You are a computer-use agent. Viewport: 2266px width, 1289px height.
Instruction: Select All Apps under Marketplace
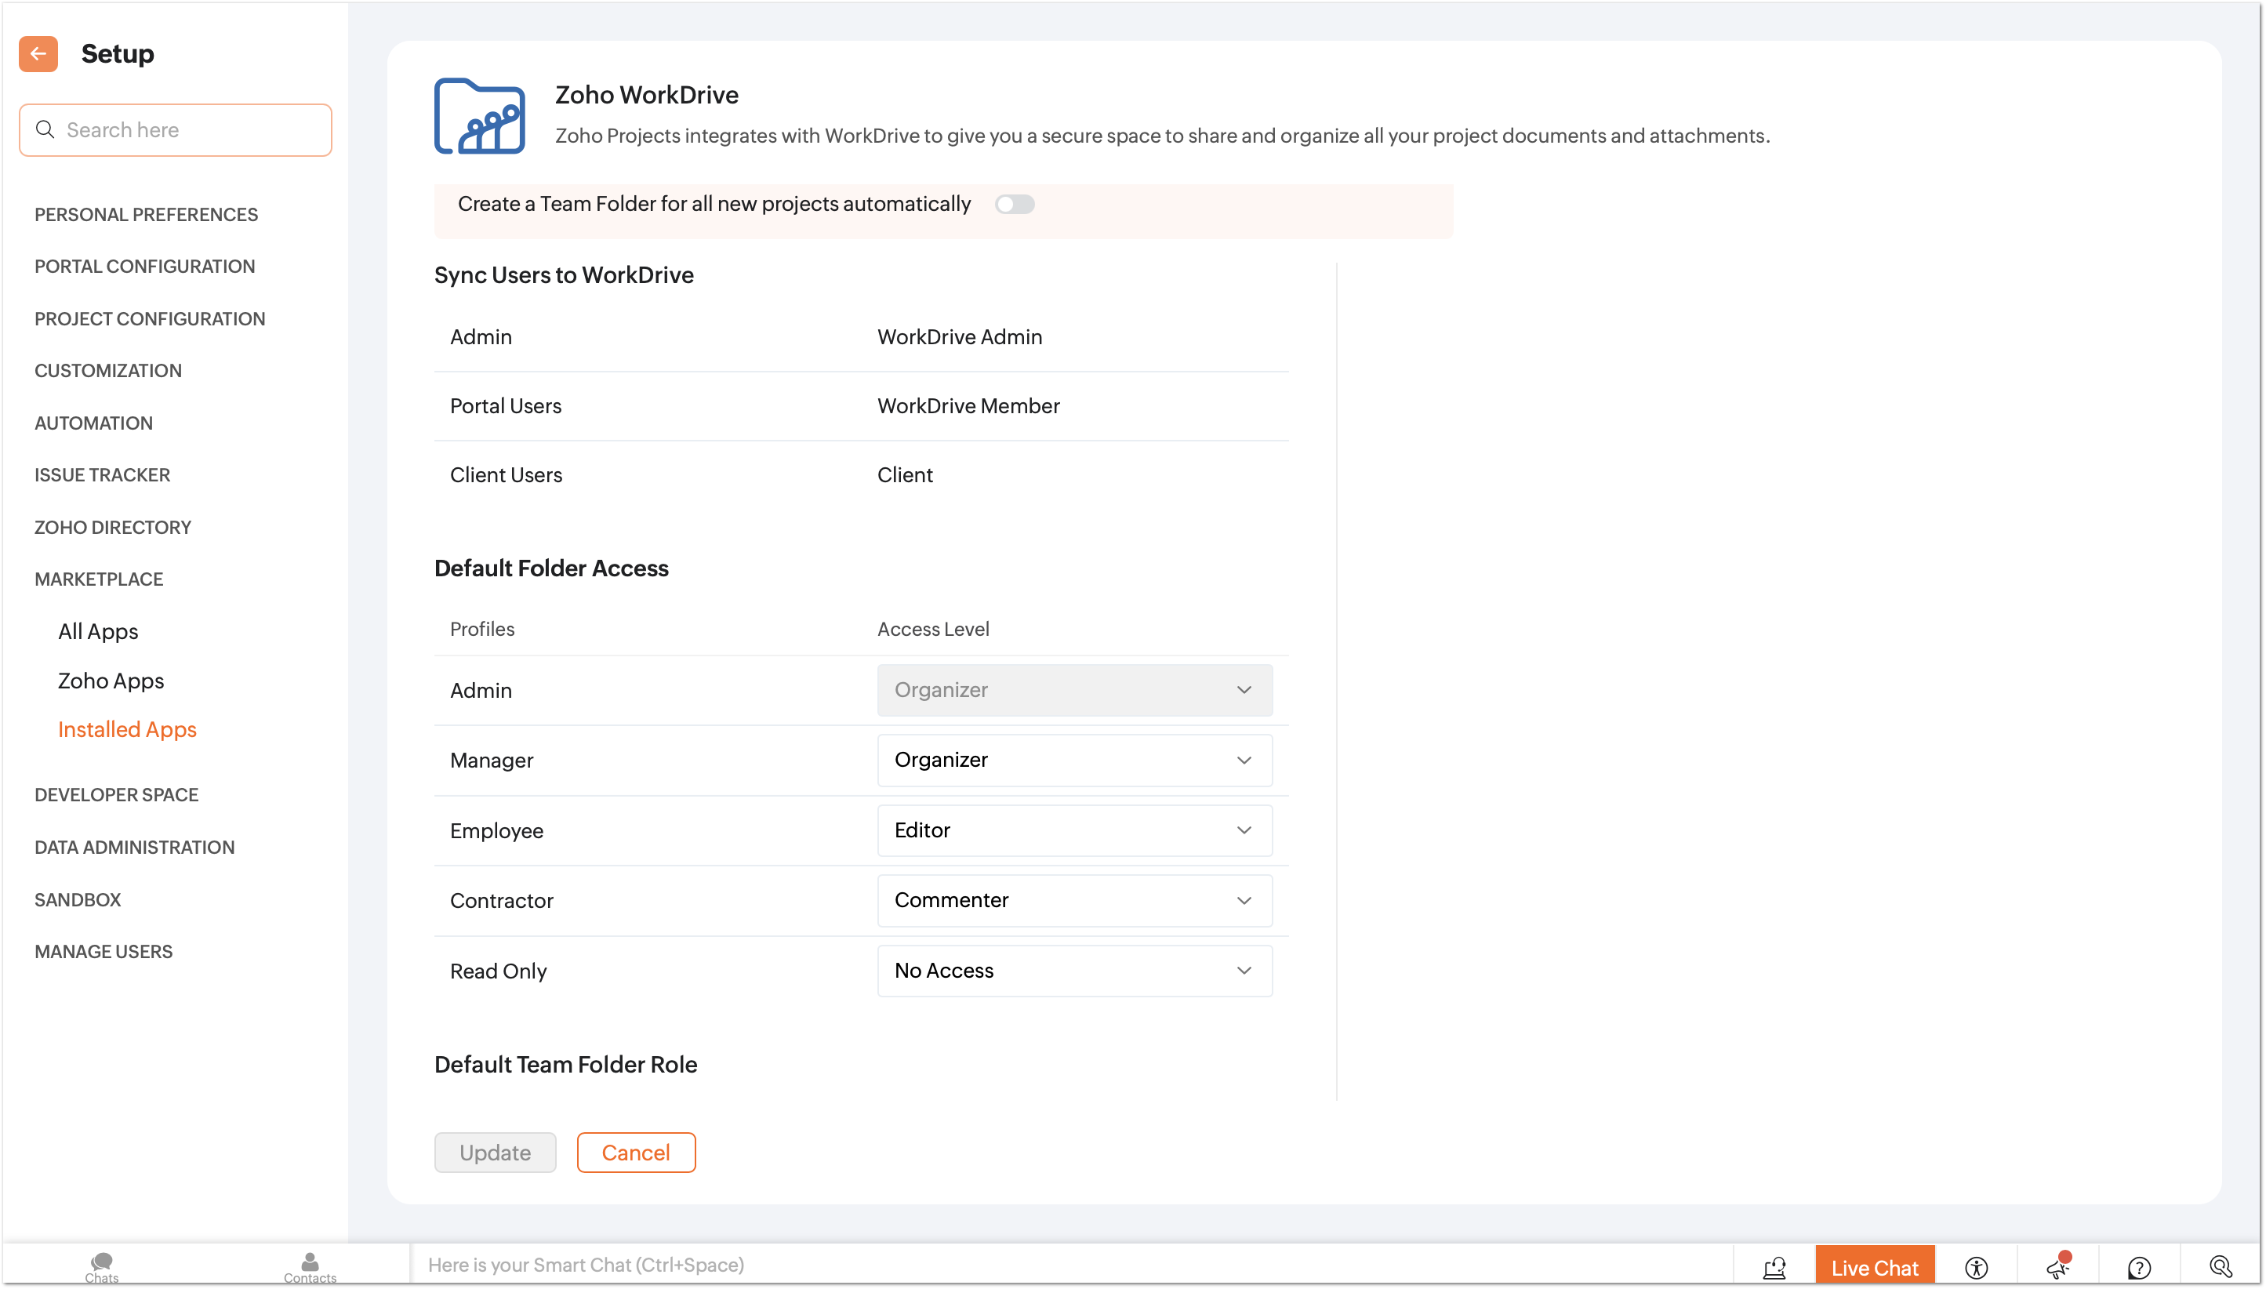98,631
